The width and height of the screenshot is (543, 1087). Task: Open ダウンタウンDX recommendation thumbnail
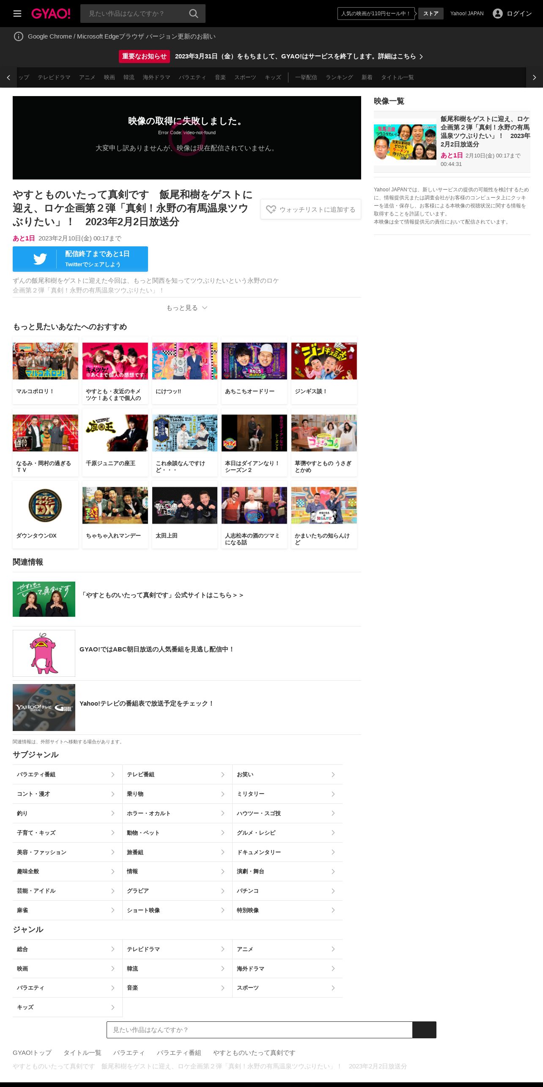45,505
